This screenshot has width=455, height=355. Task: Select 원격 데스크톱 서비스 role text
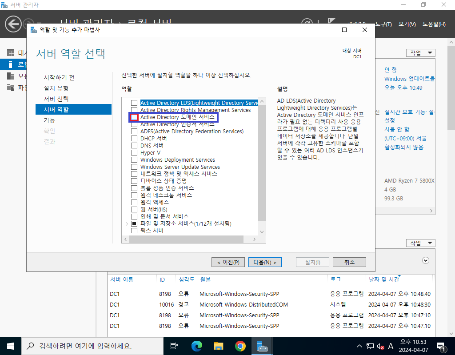(x=166, y=195)
